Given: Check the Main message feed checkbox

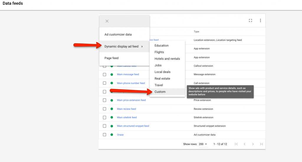Looking at the screenshot, I should 104,74.
